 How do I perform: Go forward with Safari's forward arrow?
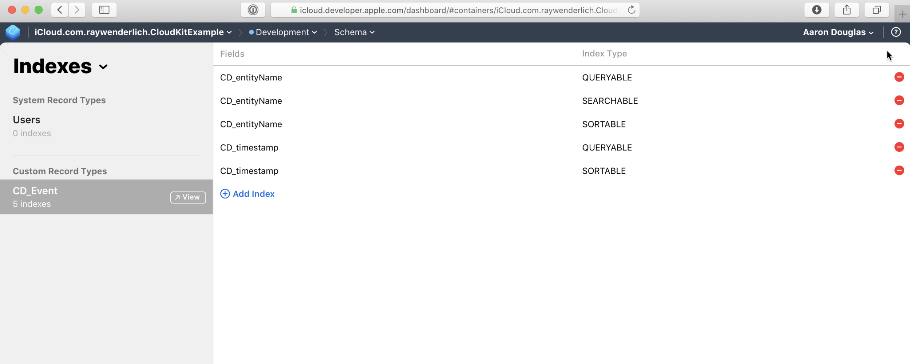point(77,10)
